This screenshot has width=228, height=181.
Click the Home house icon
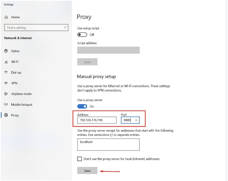pyautogui.click(x=6, y=17)
